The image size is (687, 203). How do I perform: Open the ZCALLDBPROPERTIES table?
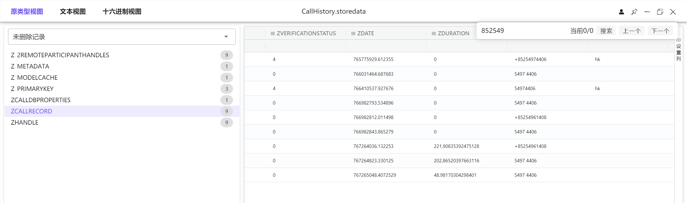[41, 100]
